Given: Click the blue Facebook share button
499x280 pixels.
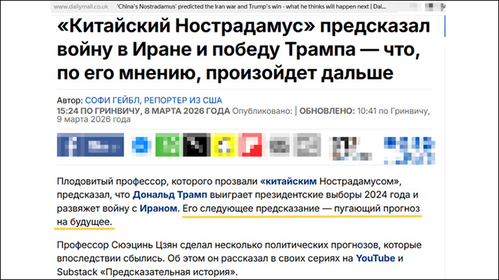Looking at the screenshot, I should [x=90, y=144].
